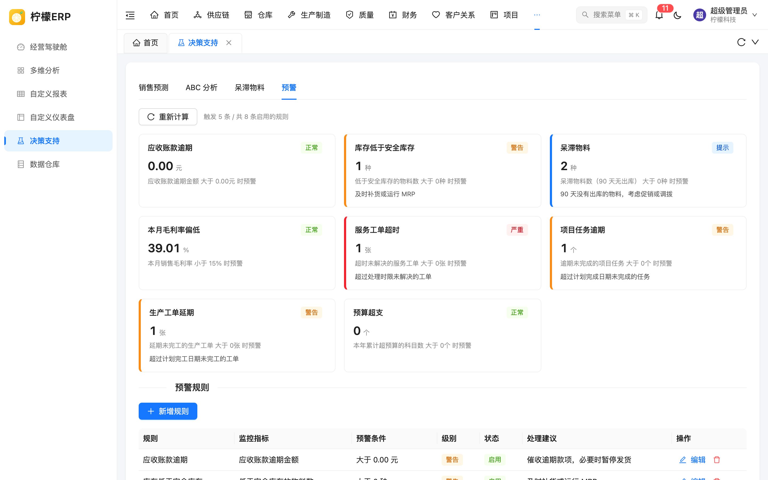Switch to the 首页 page tab
This screenshot has width=768, height=480.
(146, 43)
